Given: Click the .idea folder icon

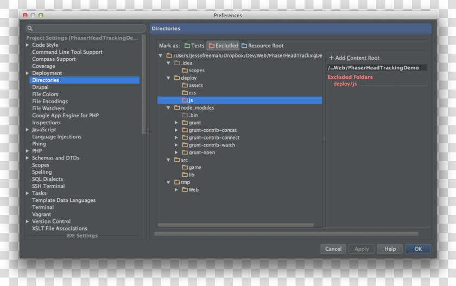Looking at the screenshot, I should pyautogui.click(x=177, y=63).
